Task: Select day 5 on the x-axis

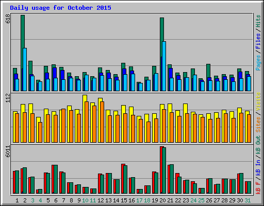Action: (48, 200)
